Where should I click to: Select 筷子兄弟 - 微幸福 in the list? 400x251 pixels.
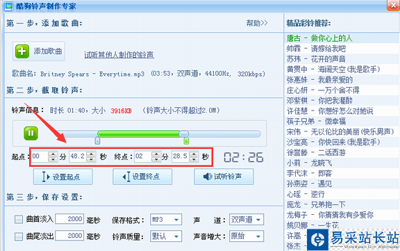[x=342, y=121]
